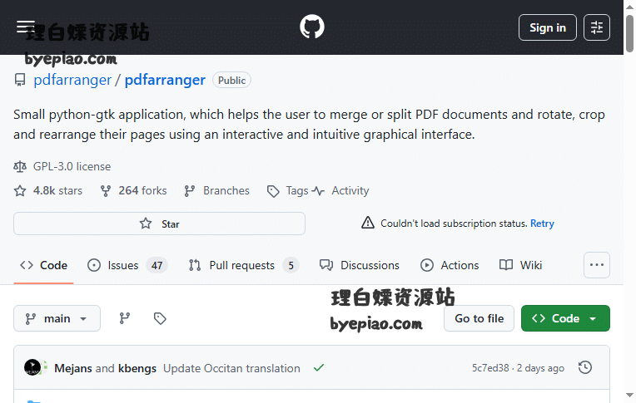This screenshot has height=403, width=636.
Task: Click the GitHub logo icon
Action: 312,27
